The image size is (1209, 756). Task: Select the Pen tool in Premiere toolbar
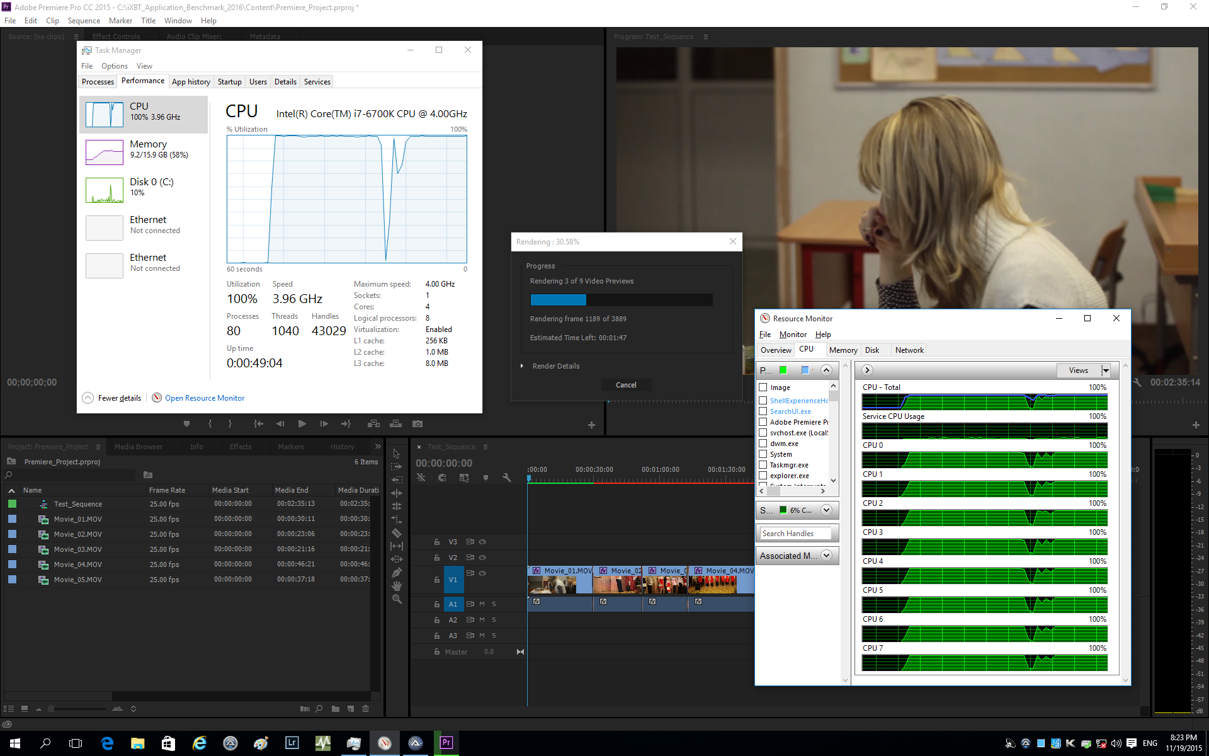coord(397,573)
